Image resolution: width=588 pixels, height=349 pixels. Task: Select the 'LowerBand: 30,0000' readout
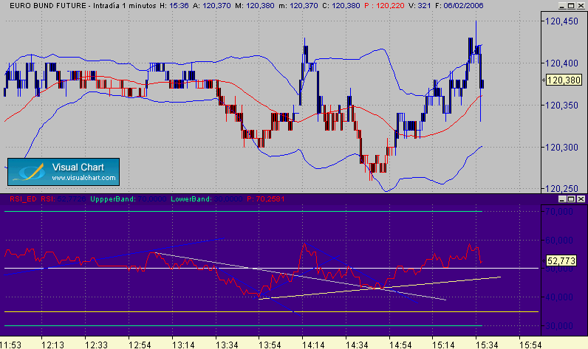point(207,198)
